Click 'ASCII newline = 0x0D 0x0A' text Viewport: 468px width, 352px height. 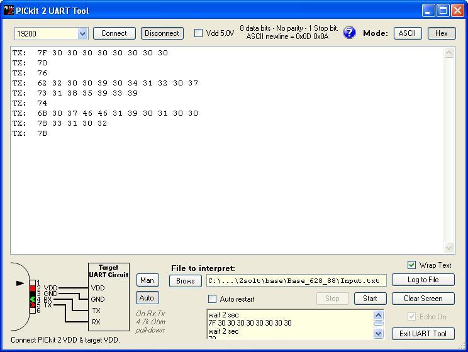click(287, 36)
